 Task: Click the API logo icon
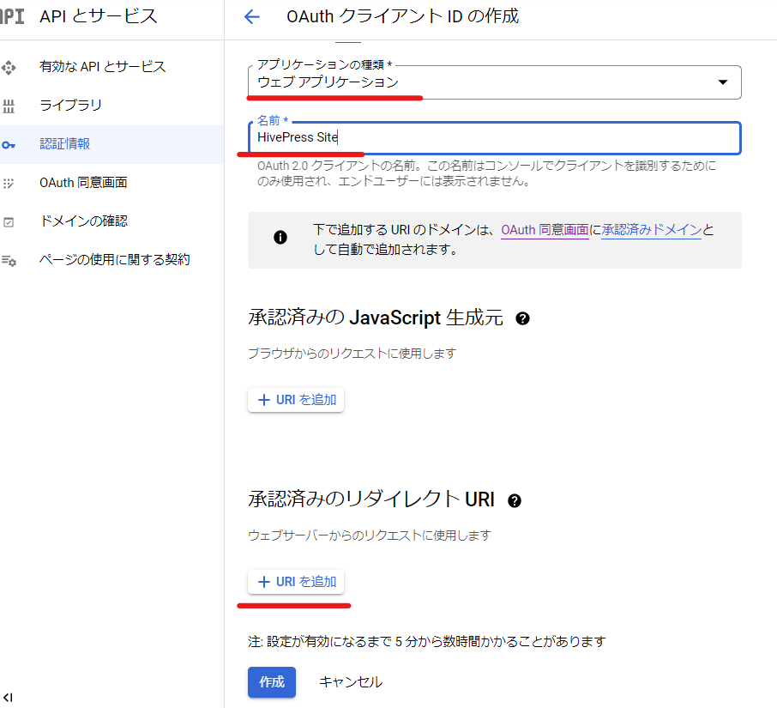(11, 16)
